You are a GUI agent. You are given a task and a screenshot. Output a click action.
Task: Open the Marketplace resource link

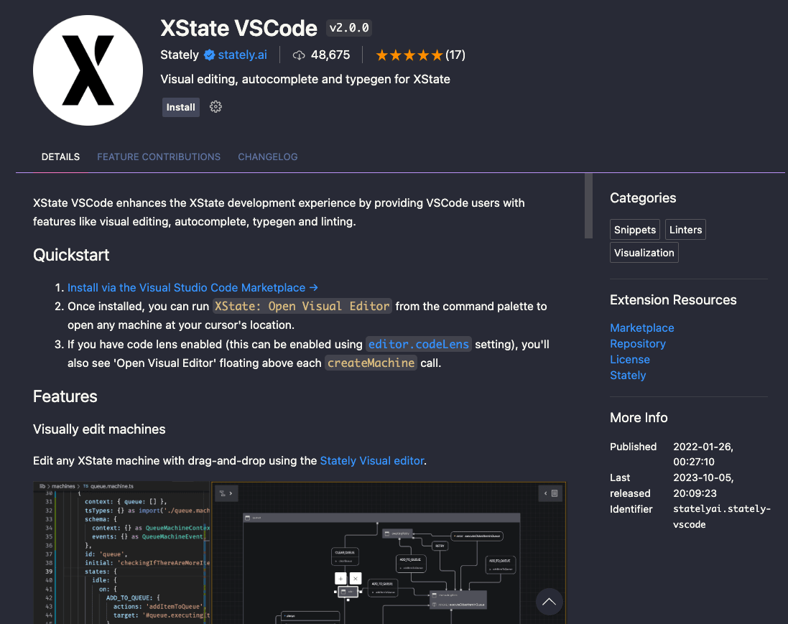(641, 327)
